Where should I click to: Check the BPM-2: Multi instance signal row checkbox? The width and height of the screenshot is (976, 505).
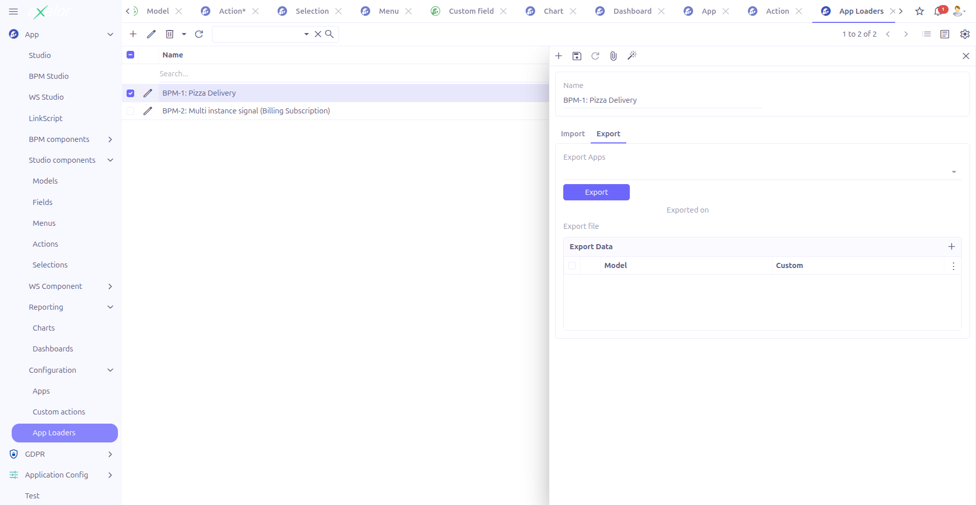131,111
